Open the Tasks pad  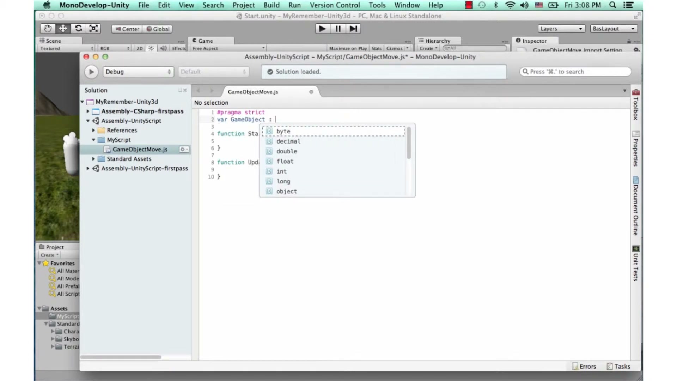click(x=618, y=367)
